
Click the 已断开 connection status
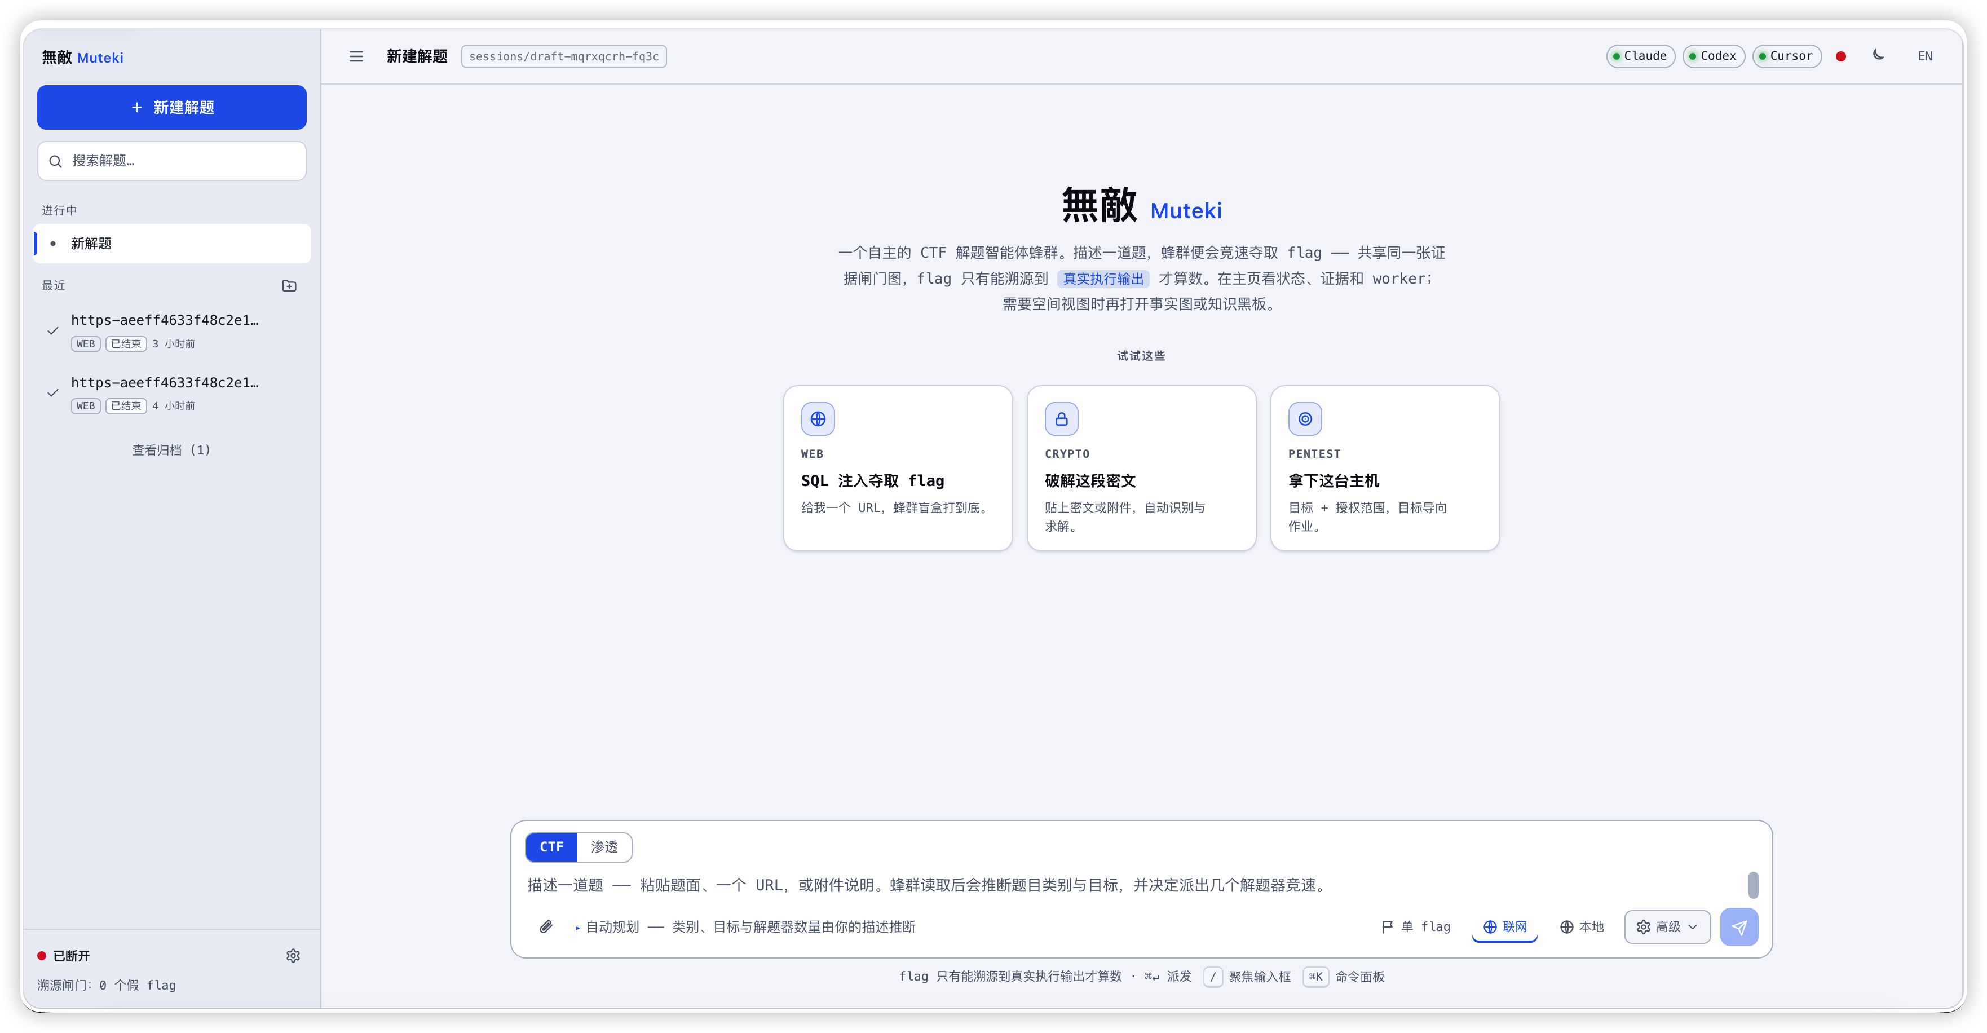64,956
